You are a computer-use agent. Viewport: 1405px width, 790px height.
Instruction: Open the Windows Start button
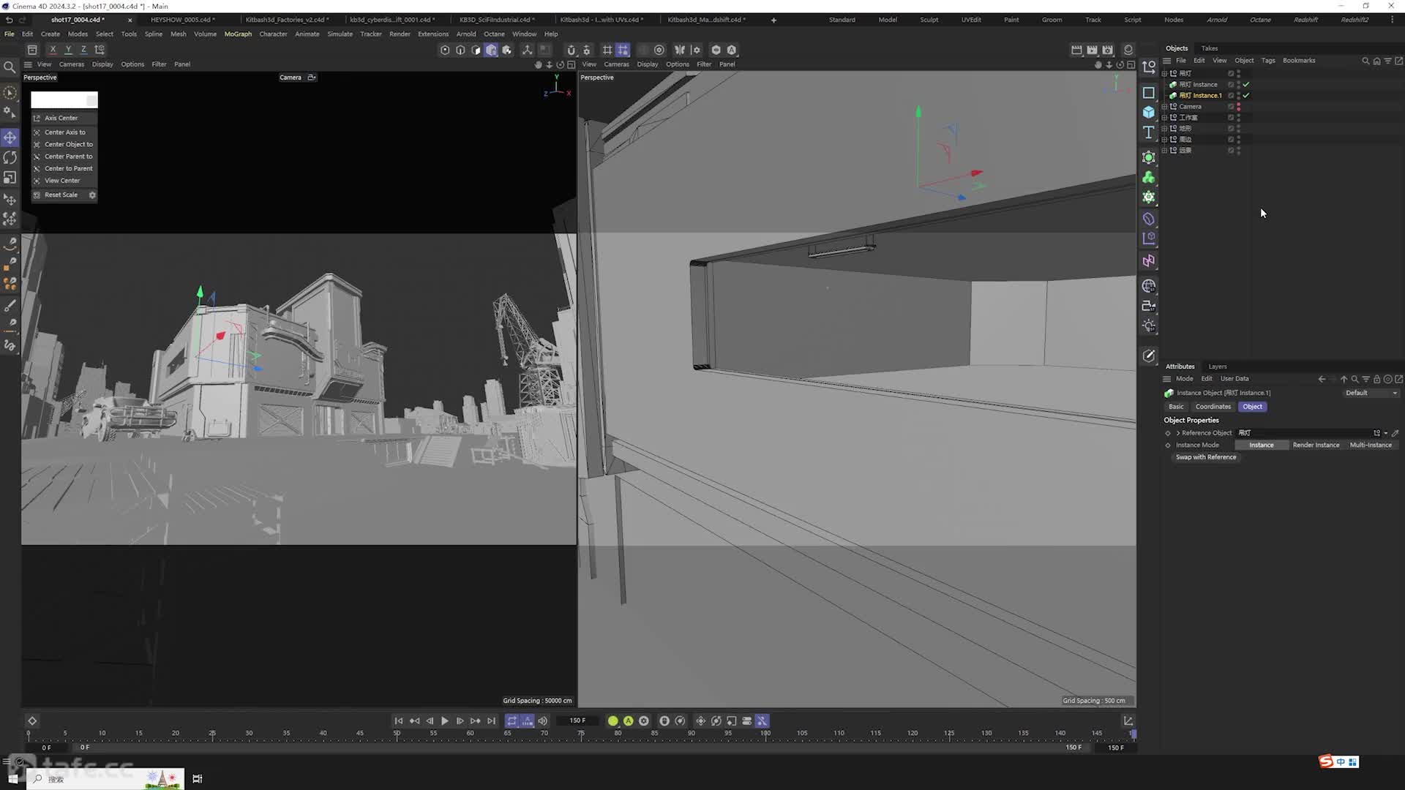[x=12, y=779]
